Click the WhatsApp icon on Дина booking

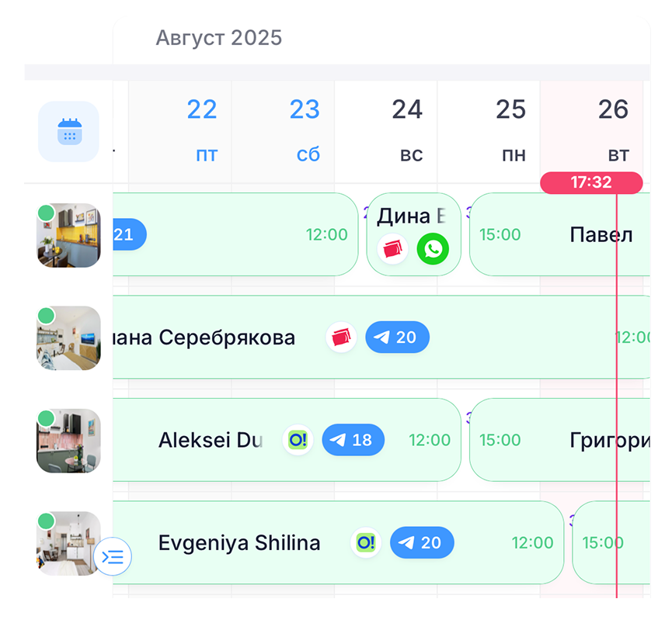[433, 249]
